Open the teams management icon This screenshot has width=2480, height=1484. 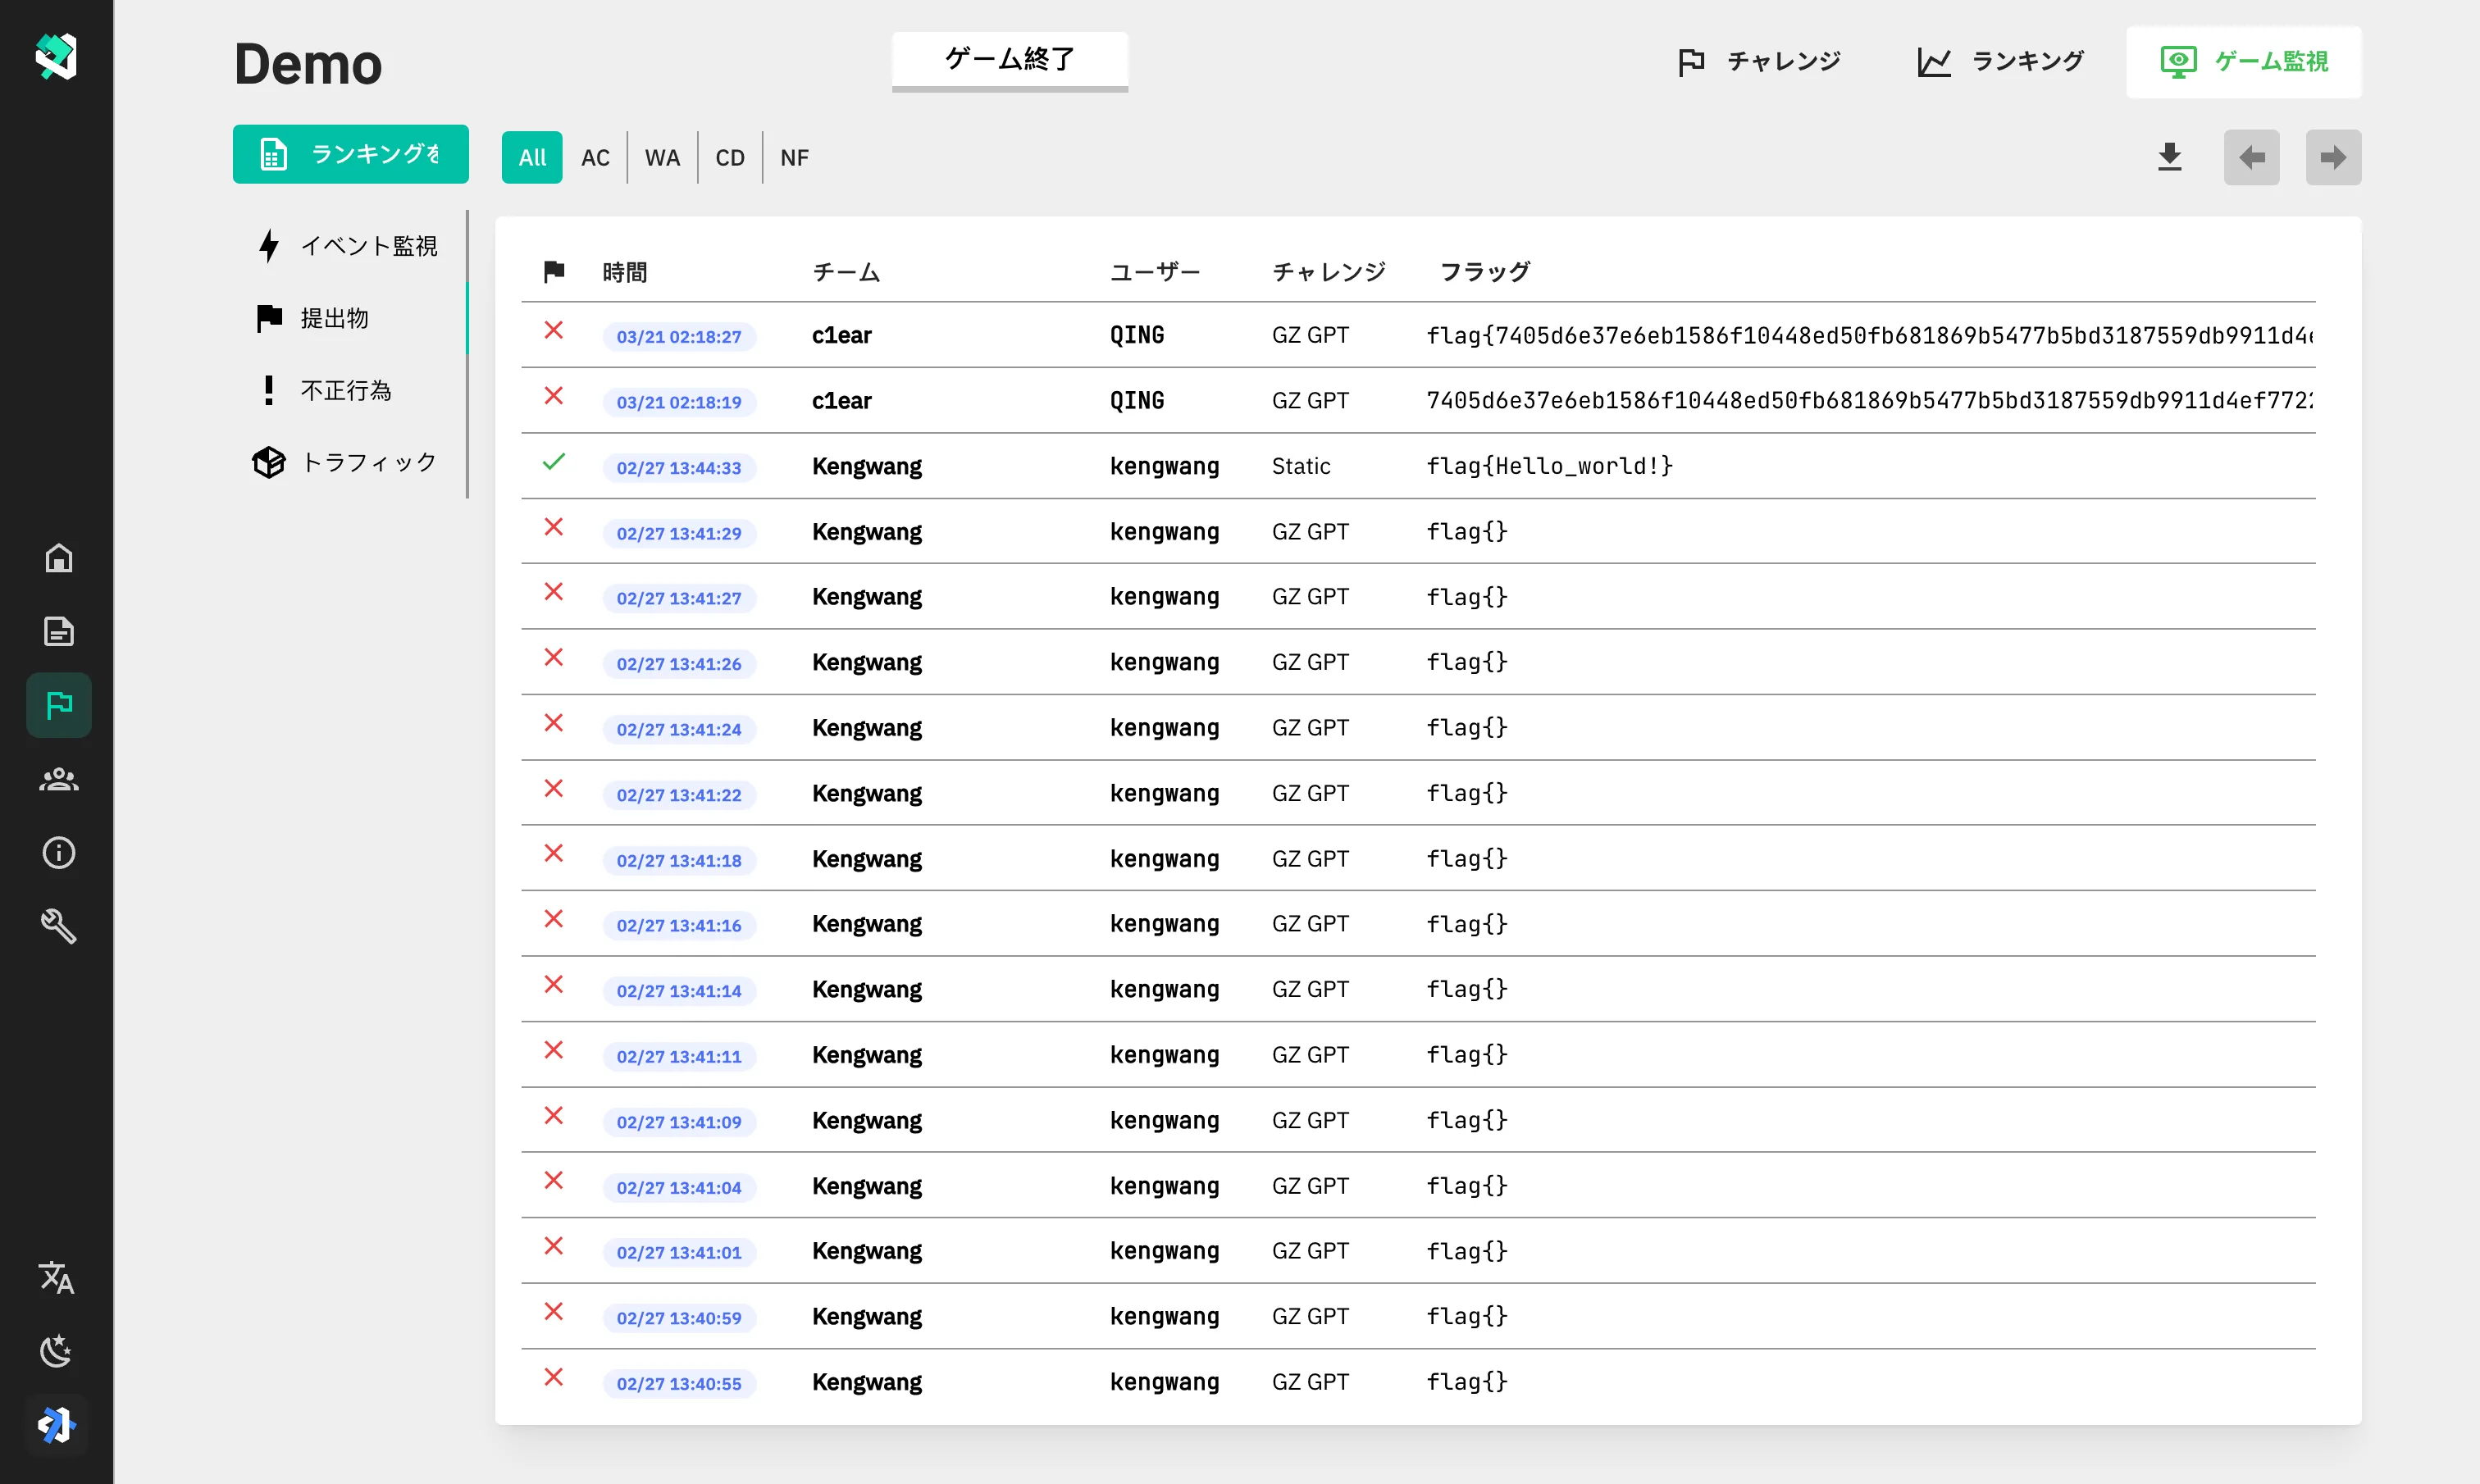click(58, 779)
